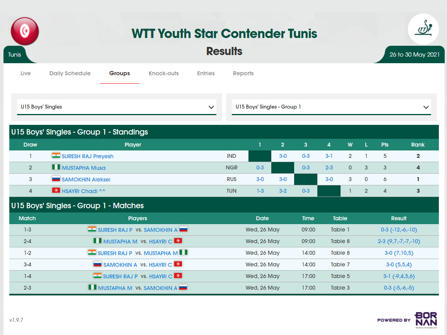The height and width of the screenshot is (335, 447).
Task: Click Nigeria flag in match 1-2 row
Action: pyautogui.click(x=183, y=252)
